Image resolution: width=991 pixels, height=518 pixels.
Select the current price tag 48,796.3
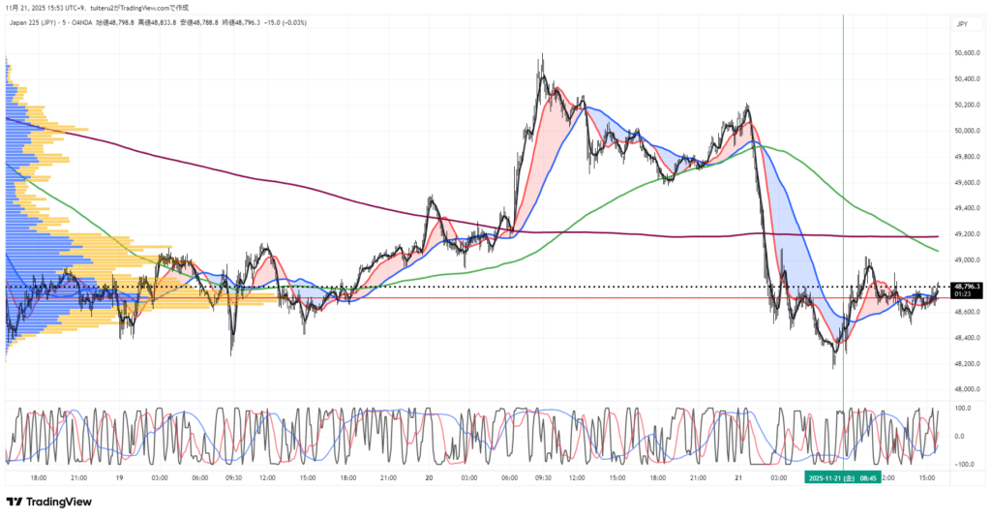(967, 287)
